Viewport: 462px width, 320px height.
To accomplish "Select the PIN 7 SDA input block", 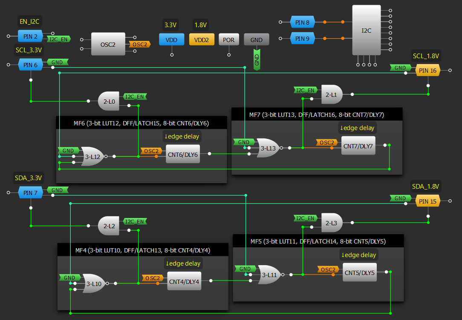I will (30, 193).
